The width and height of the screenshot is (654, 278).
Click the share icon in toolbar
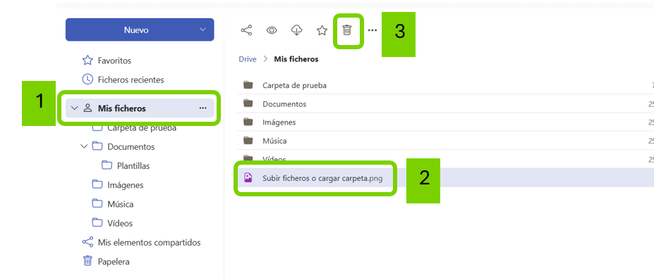(246, 30)
